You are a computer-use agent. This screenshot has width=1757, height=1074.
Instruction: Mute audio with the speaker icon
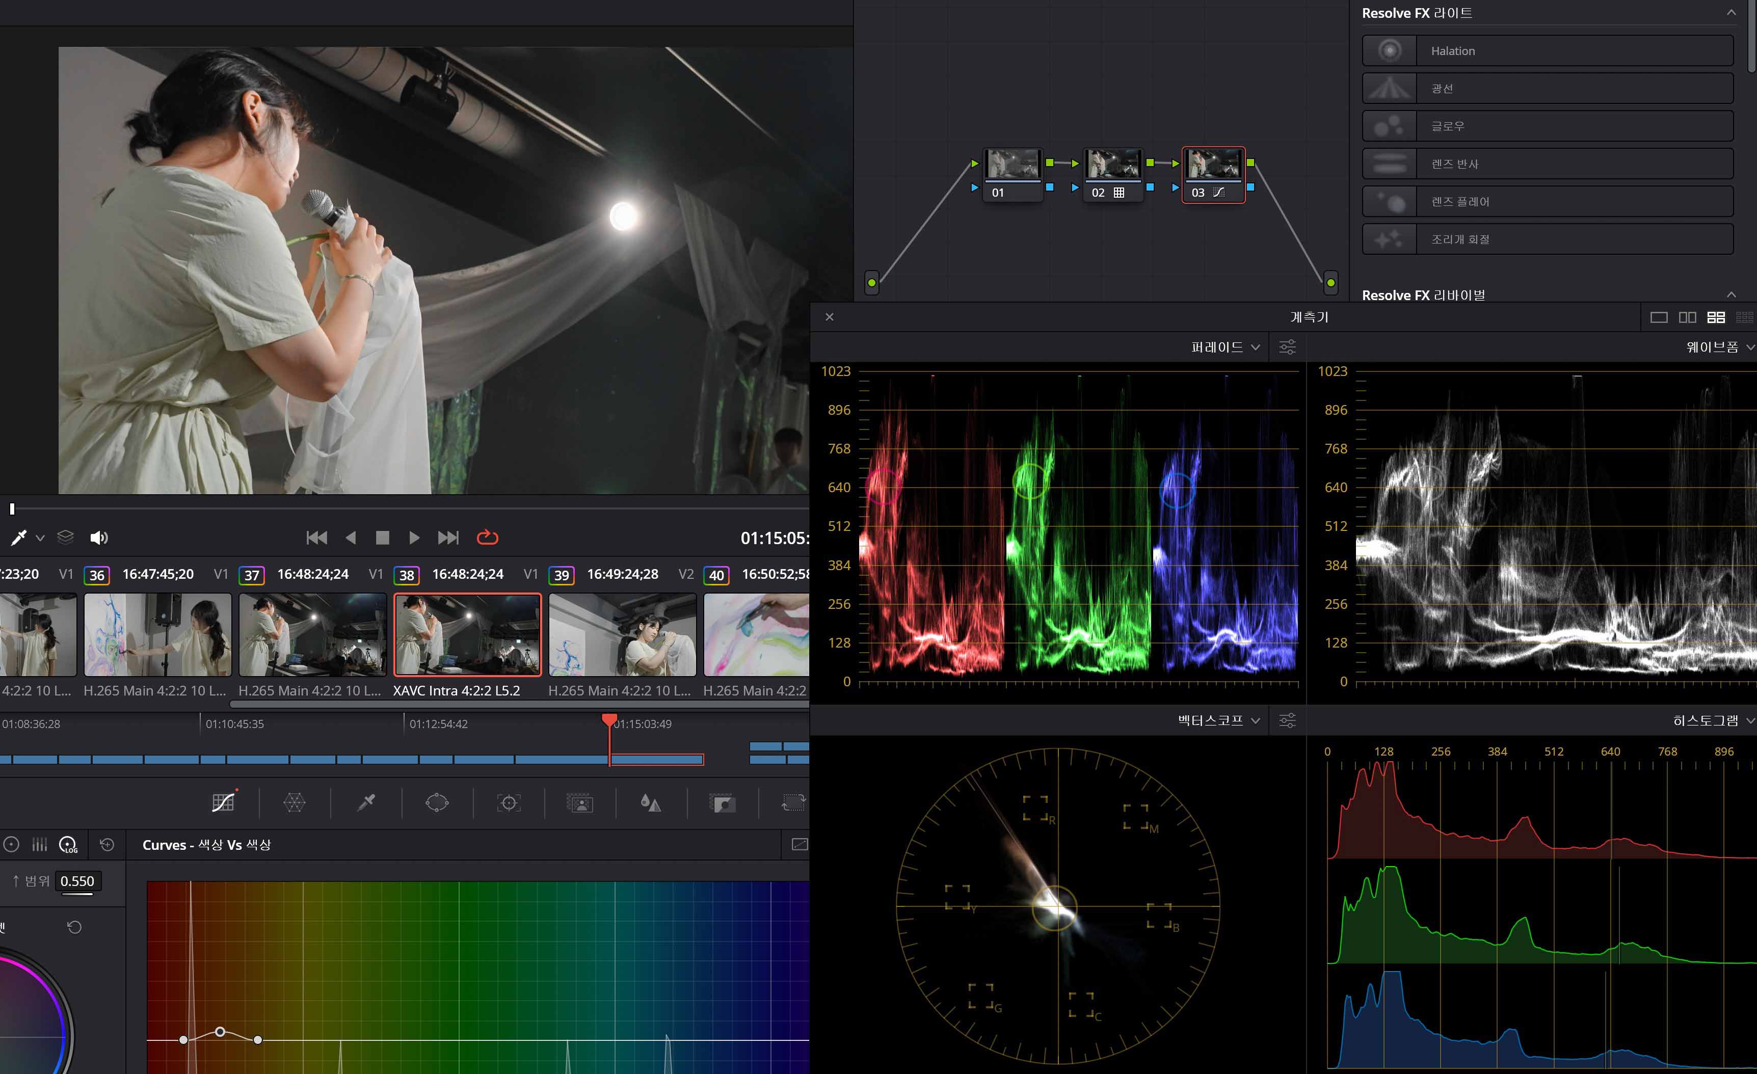coord(99,538)
